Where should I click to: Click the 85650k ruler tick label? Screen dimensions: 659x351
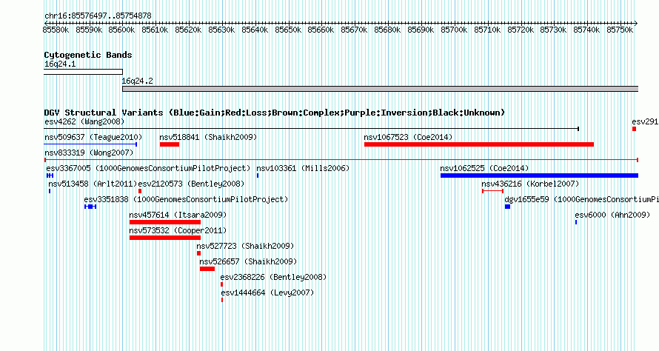coord(288,30)
